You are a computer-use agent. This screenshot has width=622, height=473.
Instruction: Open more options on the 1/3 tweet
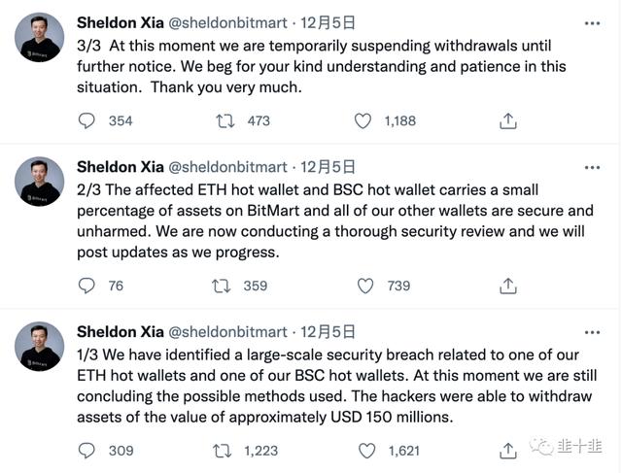click(x=592, y=332)
